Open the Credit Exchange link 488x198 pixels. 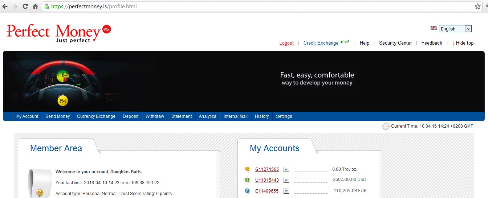click(x=321, y=43)
